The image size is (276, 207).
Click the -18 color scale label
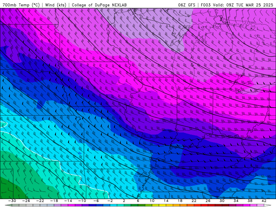pyautogui.click(x=54, y=201)
